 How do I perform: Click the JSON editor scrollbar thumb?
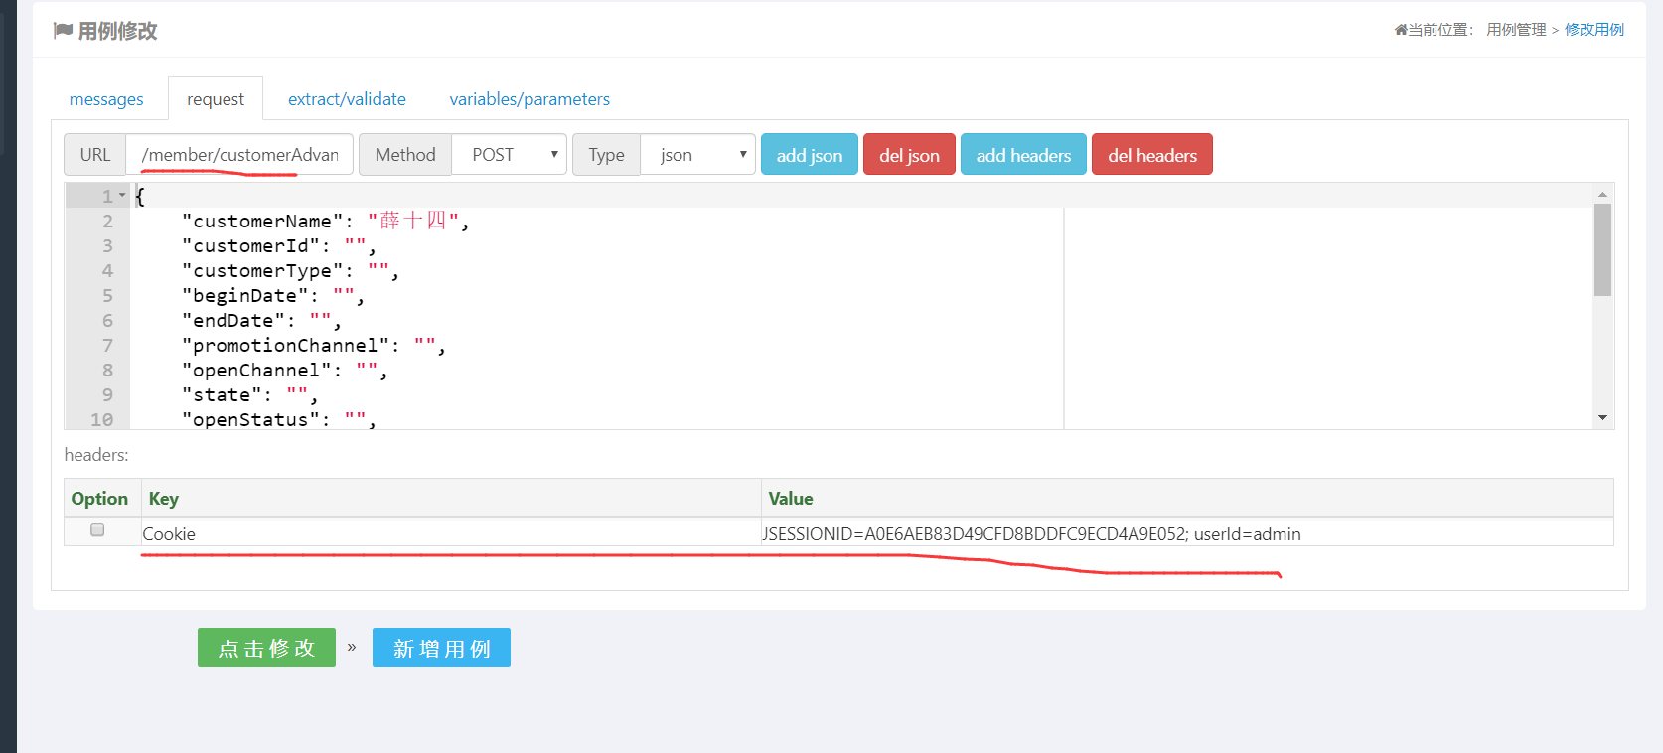pyautogui.click(x=1602, y=249)
